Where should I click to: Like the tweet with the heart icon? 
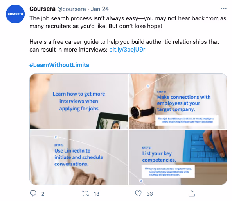tap(138, 194)
